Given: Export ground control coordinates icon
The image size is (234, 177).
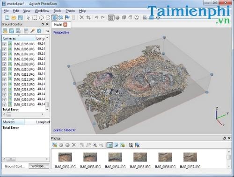Looking at the screenshot, I should pos(12,31).
